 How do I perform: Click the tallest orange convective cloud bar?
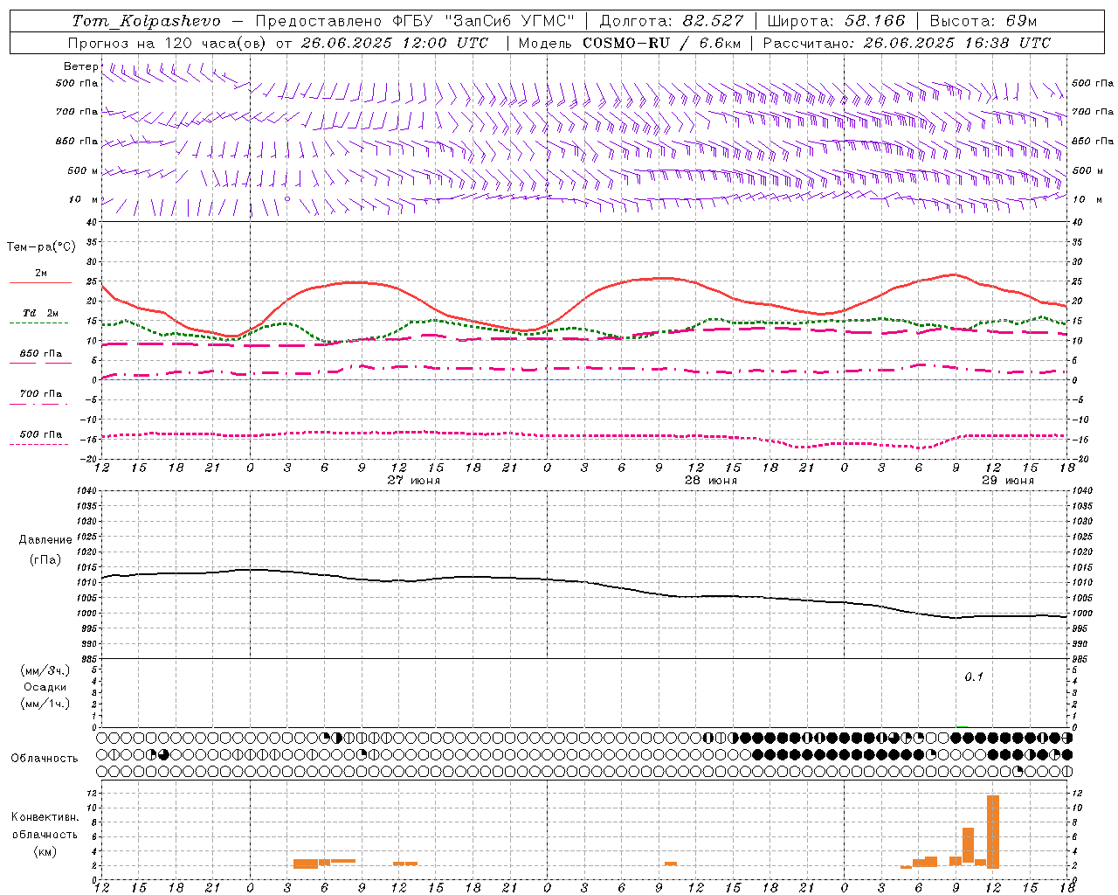993,831
